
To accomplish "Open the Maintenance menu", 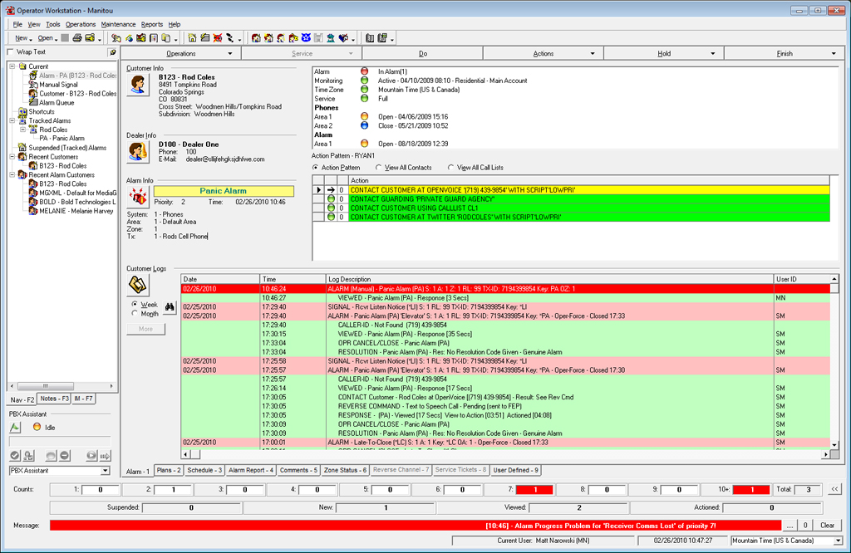I will pos(118,24).
